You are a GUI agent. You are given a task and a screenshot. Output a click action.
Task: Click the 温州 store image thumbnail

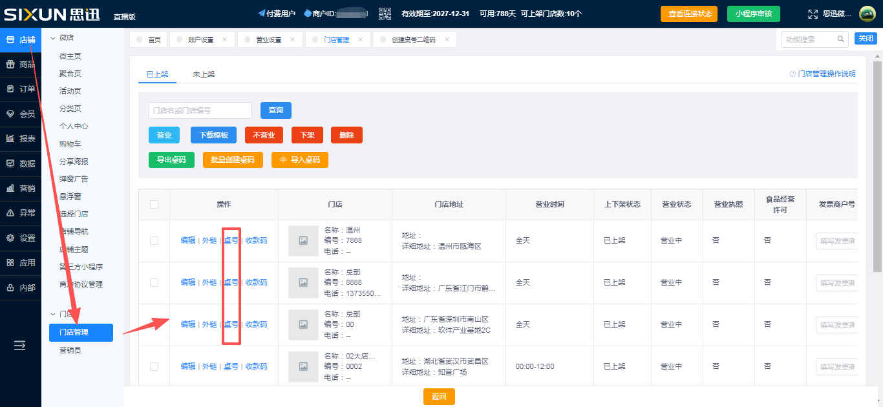(x=303, y=240)
